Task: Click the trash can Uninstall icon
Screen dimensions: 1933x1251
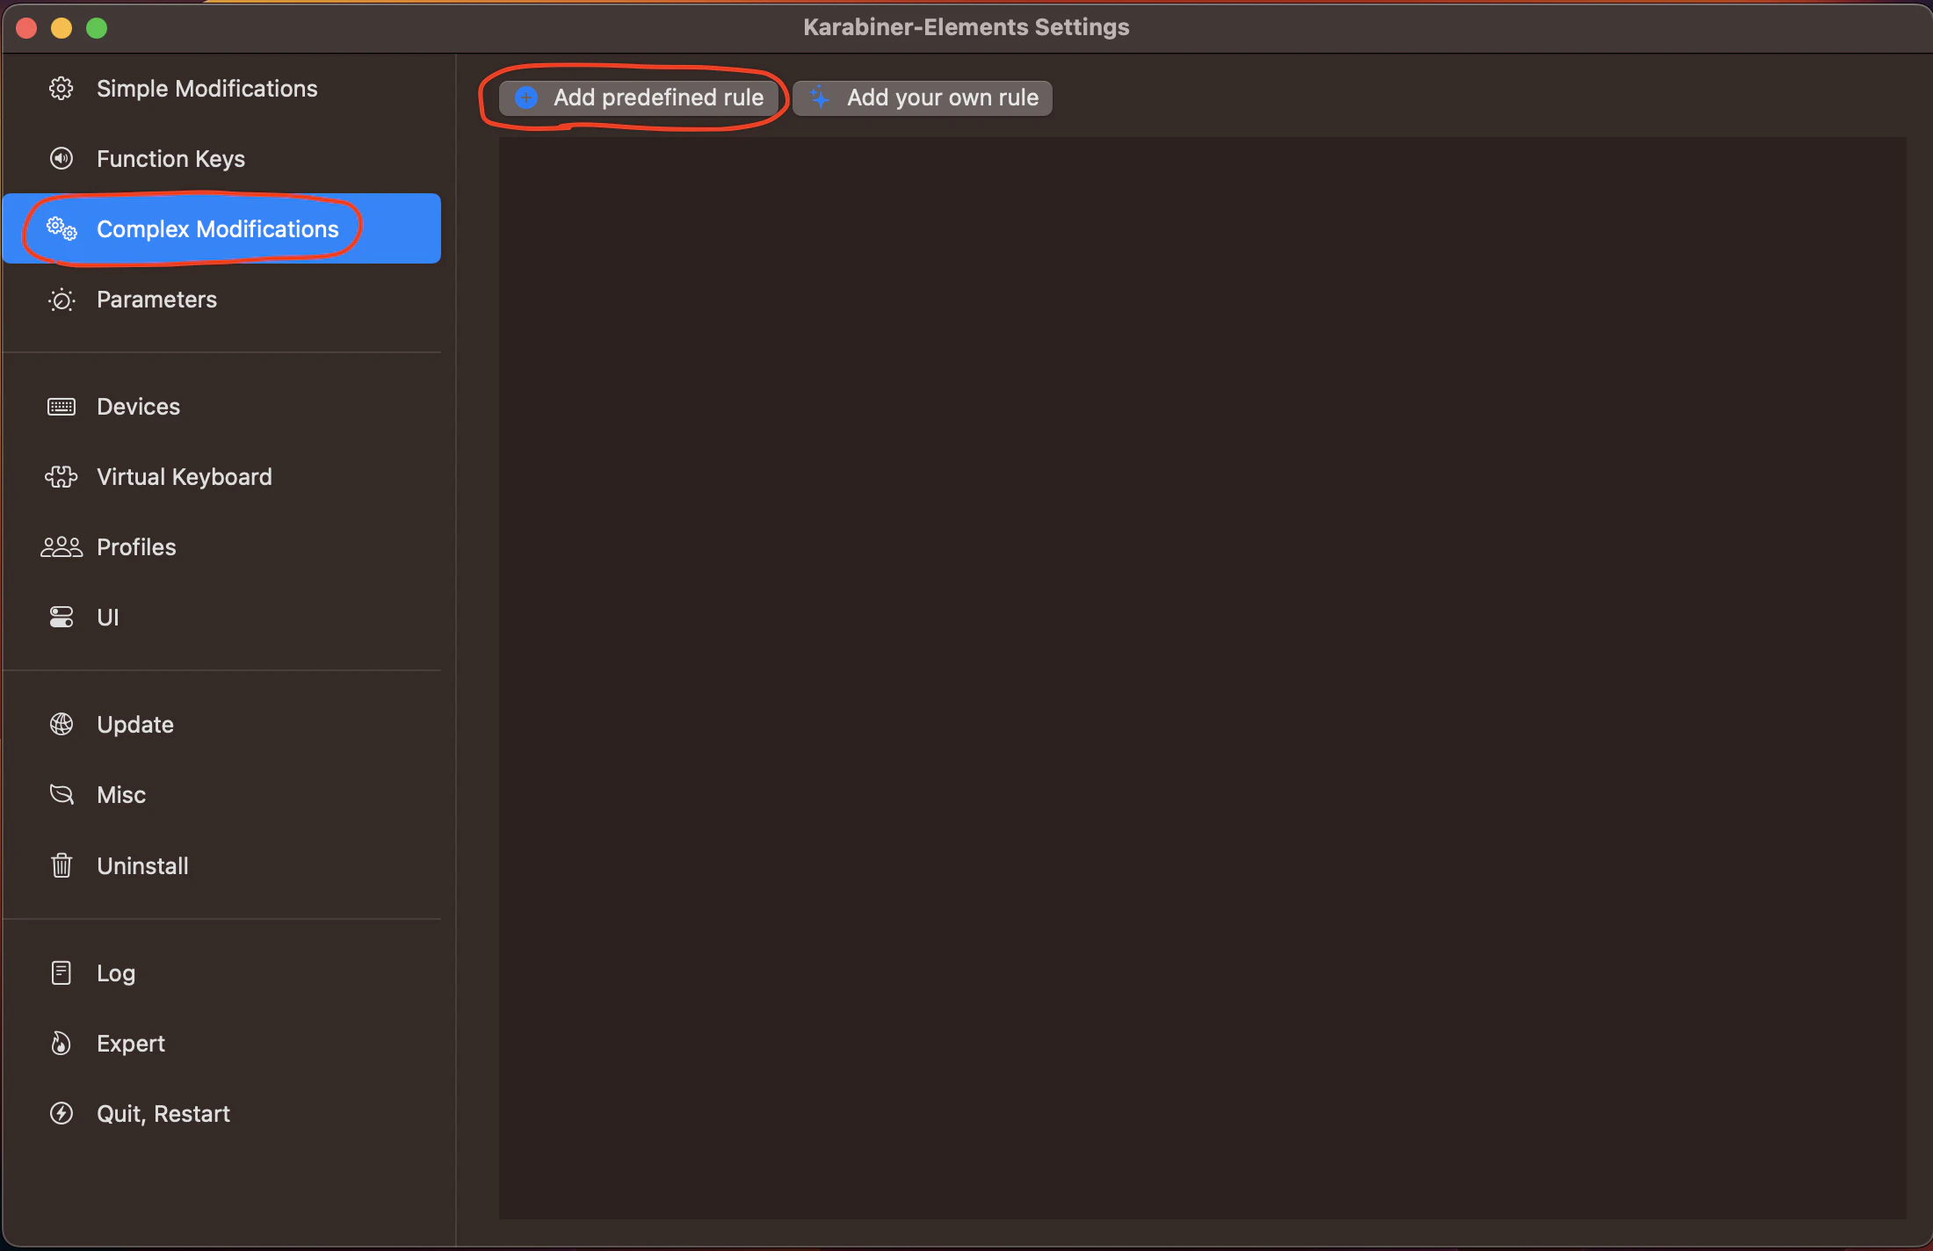Action: [61, 866]
